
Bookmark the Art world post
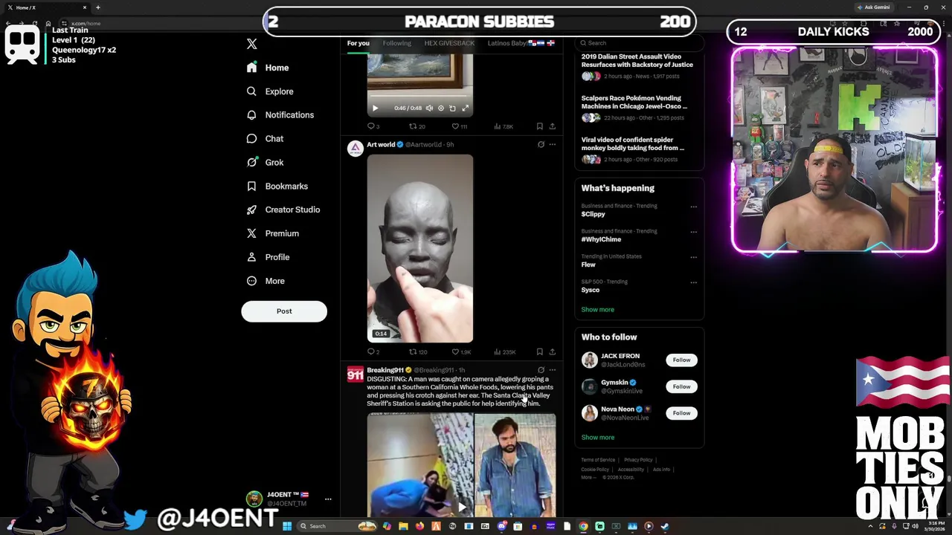pos(539,352)
